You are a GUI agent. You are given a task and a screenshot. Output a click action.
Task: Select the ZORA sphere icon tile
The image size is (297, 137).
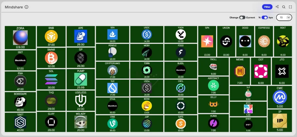click(x=20, y=37)
